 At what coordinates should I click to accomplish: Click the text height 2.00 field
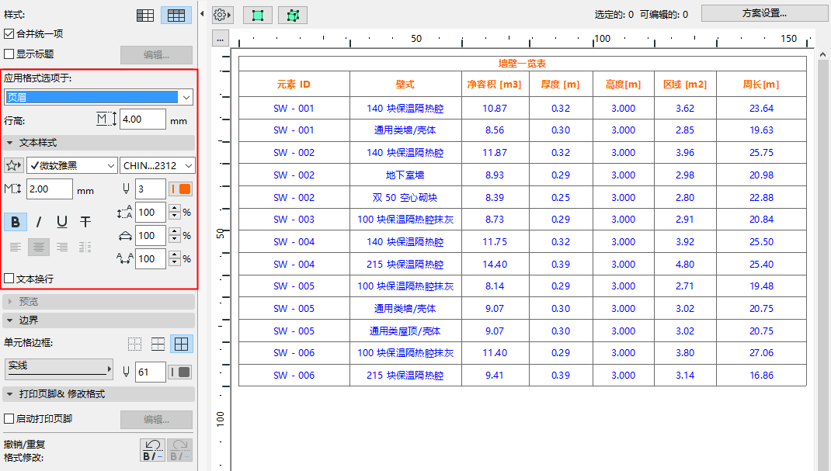49,189
